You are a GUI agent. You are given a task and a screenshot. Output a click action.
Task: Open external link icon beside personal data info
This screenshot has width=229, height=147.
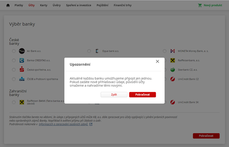91,124
